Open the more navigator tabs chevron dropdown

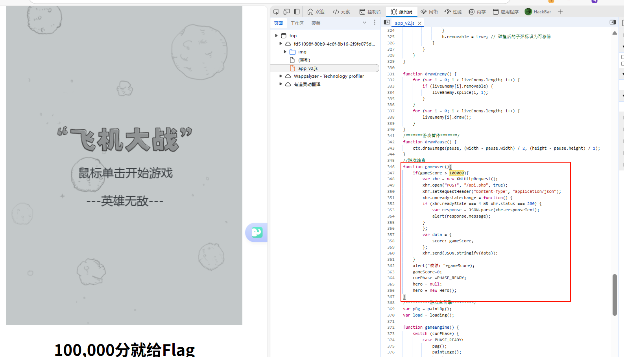pos(364,23)
